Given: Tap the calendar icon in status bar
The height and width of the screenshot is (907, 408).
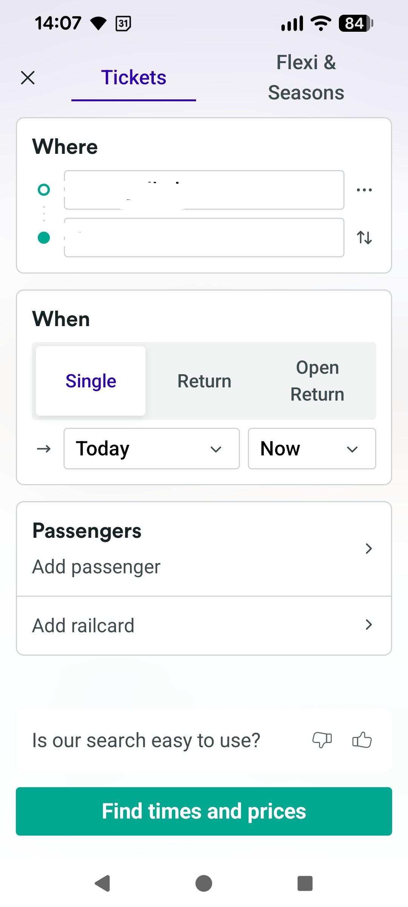Looking at the screenshot, I should 123,23.
